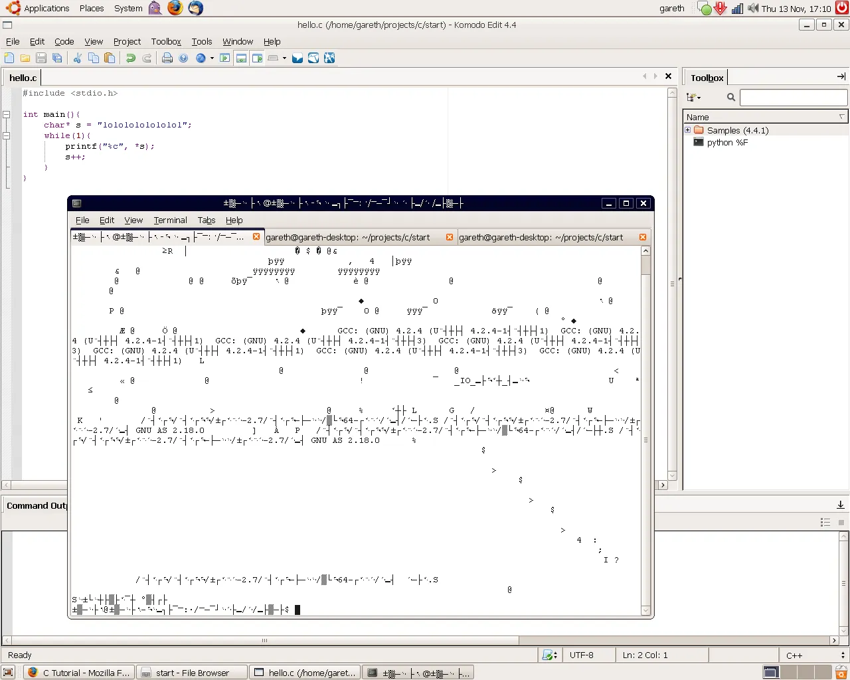Open the dropdown arrow beside the grey rectangle icon
850x680 pixels.
tap(284, 58)
